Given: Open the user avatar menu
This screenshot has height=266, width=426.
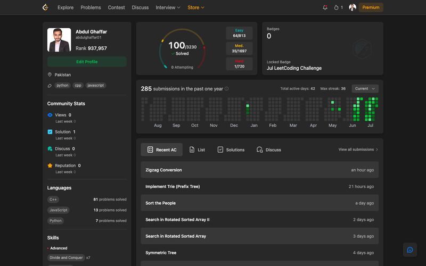Looking at the screenshot, I should click(x=353, y=7).
